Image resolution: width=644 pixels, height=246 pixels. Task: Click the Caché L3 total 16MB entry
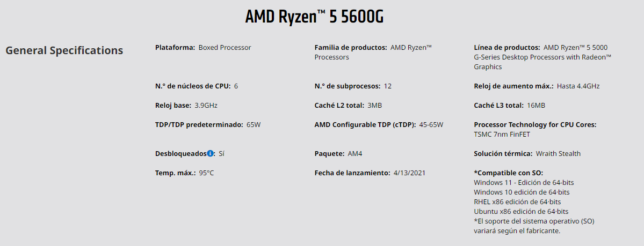pos(509,106)
